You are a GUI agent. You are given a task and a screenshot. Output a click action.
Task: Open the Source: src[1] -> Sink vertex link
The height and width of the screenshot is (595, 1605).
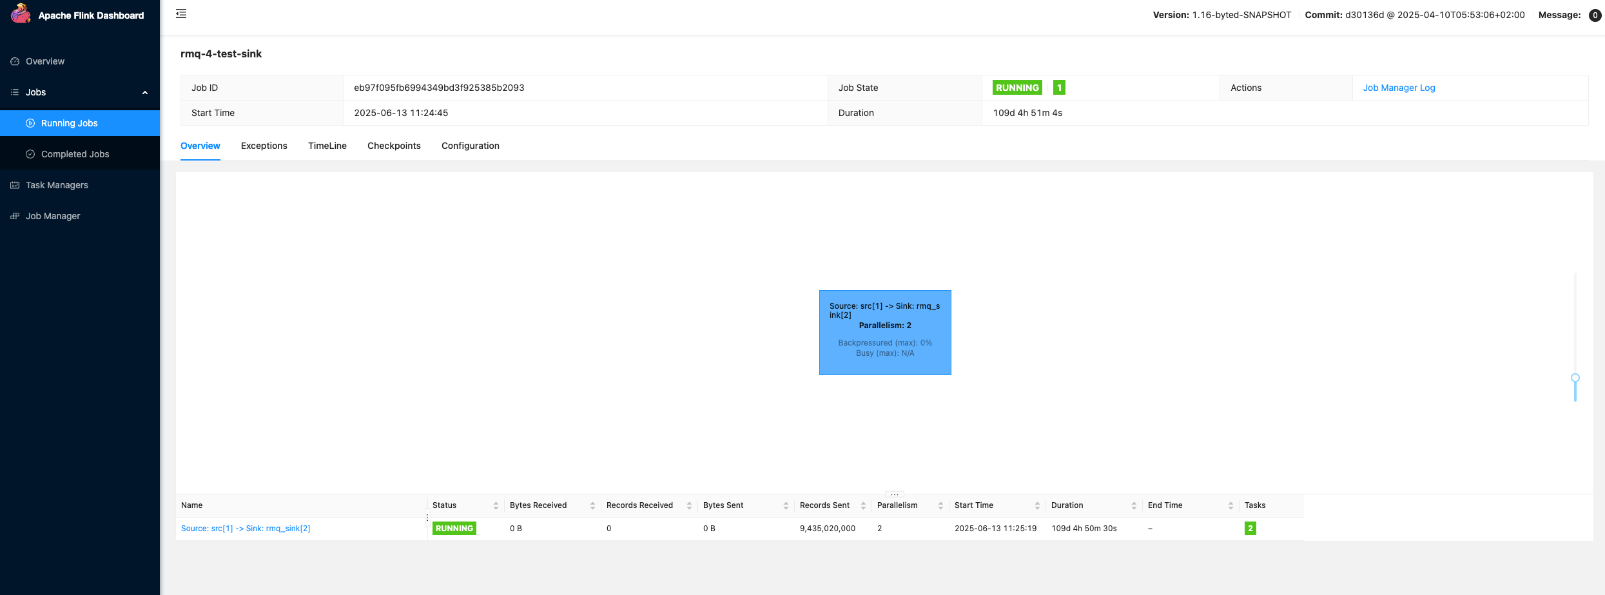pyautogui.click(x=246, y=529)
